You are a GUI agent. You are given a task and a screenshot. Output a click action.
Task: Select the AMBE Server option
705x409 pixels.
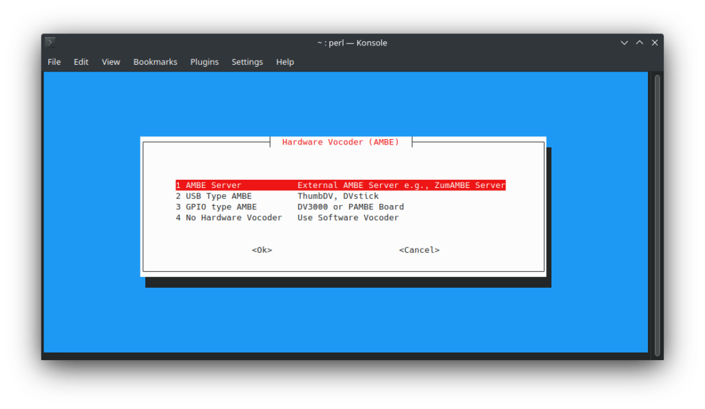coord(340,185)
